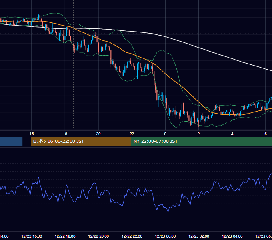Screen dimensions: 272x240
Task: Click the London session bar 16:00-22:00 JST
Action: (x=81, y=141)
